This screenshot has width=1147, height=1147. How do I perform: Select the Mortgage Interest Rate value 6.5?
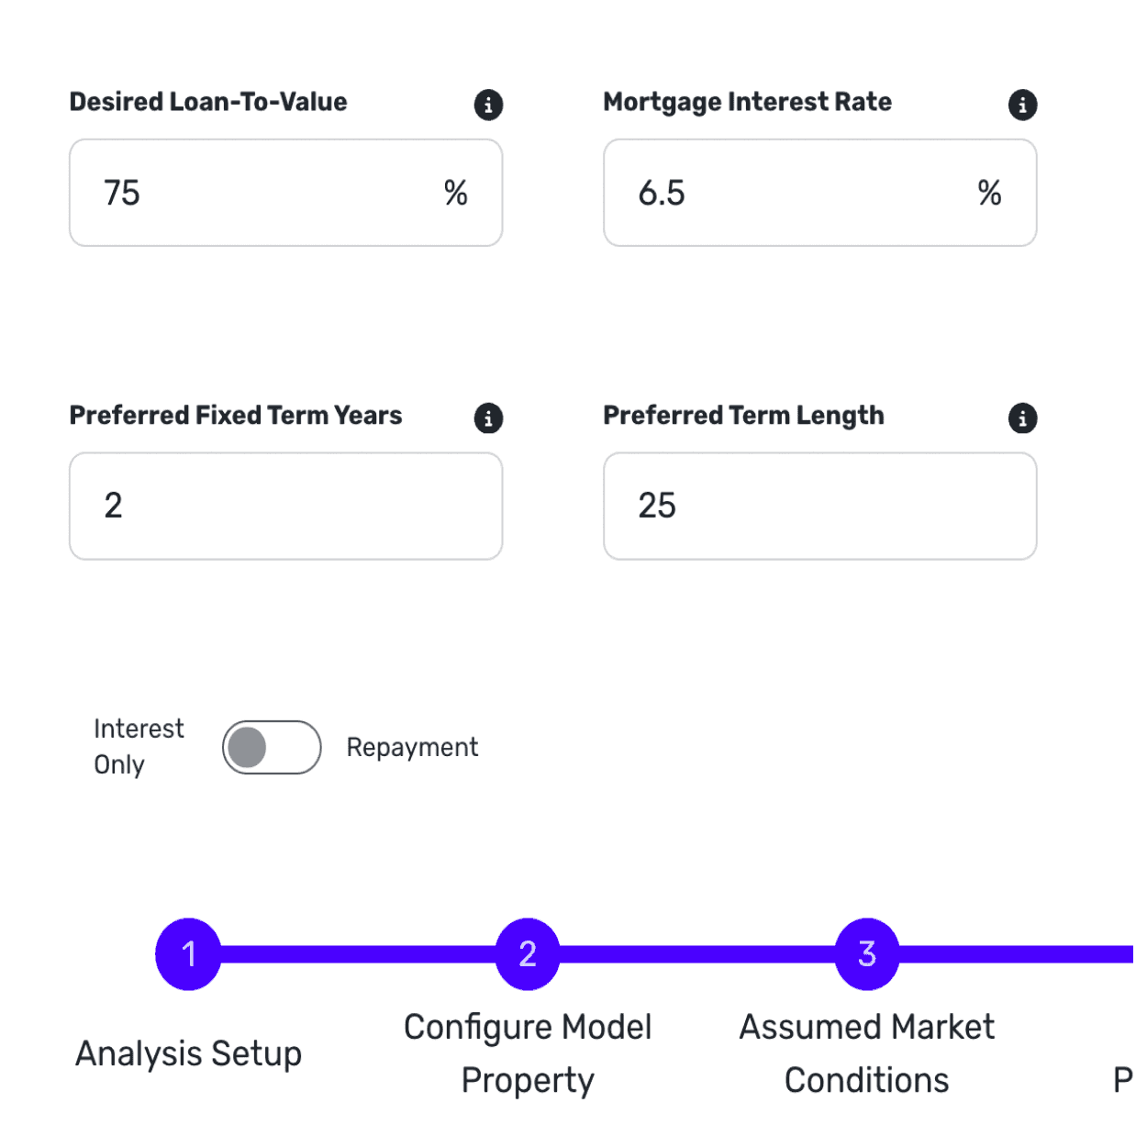click(663, 193)
